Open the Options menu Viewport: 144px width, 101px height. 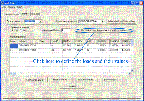coord(12,7)
